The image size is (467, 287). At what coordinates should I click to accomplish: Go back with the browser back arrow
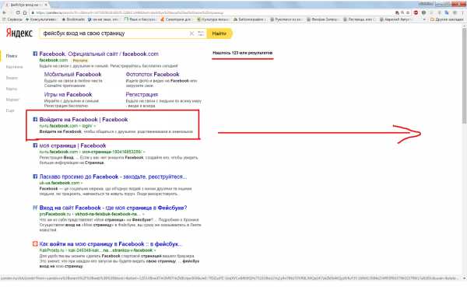pos(4,12)
